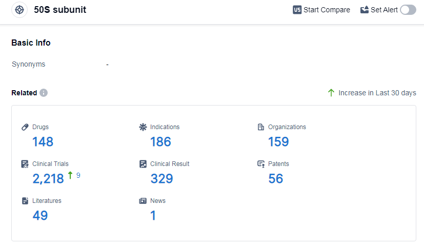Open the 148 Drugs count link

43,142
